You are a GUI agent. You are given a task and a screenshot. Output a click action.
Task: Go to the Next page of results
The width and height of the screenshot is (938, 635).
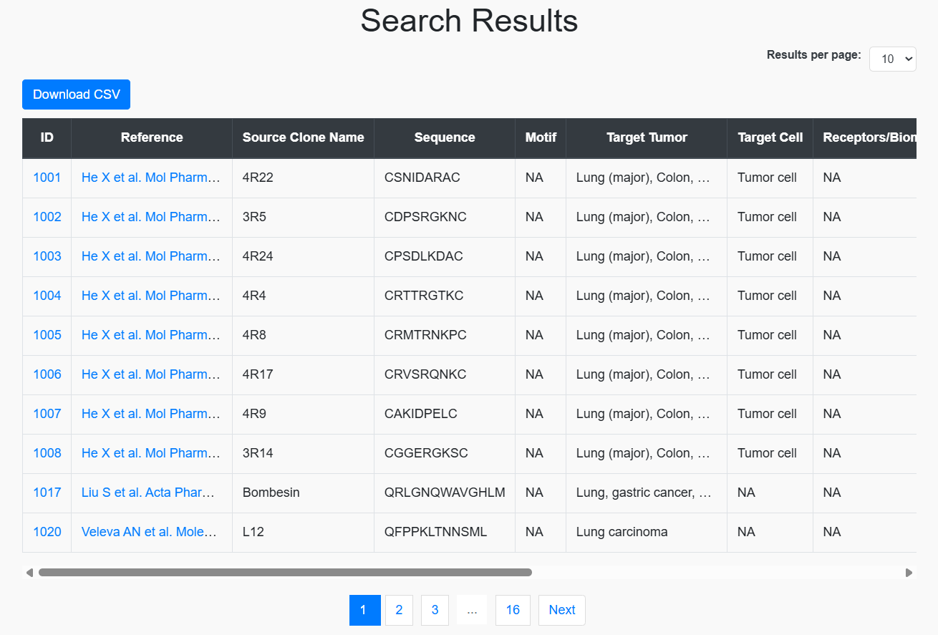561,610
